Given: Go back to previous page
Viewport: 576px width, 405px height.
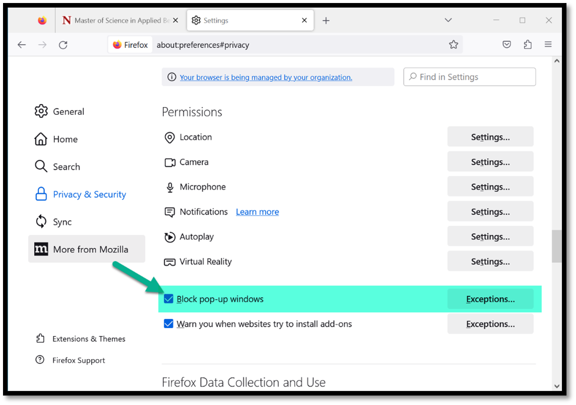Looking at the screenshot, I should 22,45.
